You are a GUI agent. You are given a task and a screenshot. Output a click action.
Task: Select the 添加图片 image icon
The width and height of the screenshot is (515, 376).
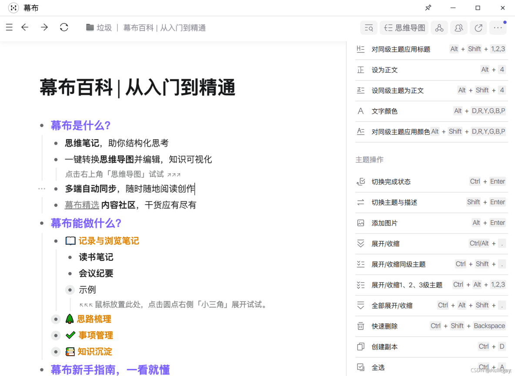coord(361,223)
